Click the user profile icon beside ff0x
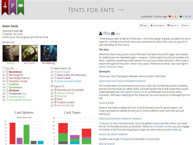This screenshot has height=145, width=193. point(100,33)
